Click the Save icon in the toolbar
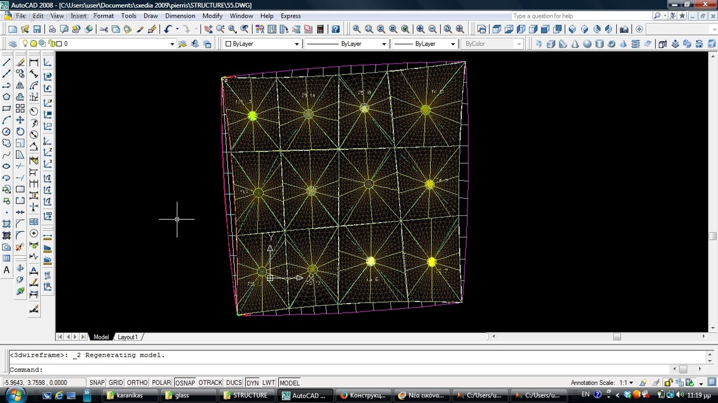 click(37, 29)
